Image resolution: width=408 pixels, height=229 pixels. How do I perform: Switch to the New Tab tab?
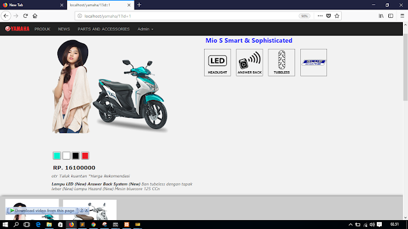tap(33, 5)
